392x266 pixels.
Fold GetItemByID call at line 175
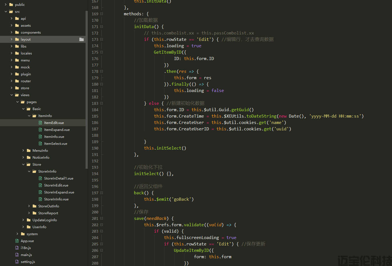(x=102, y=52)
